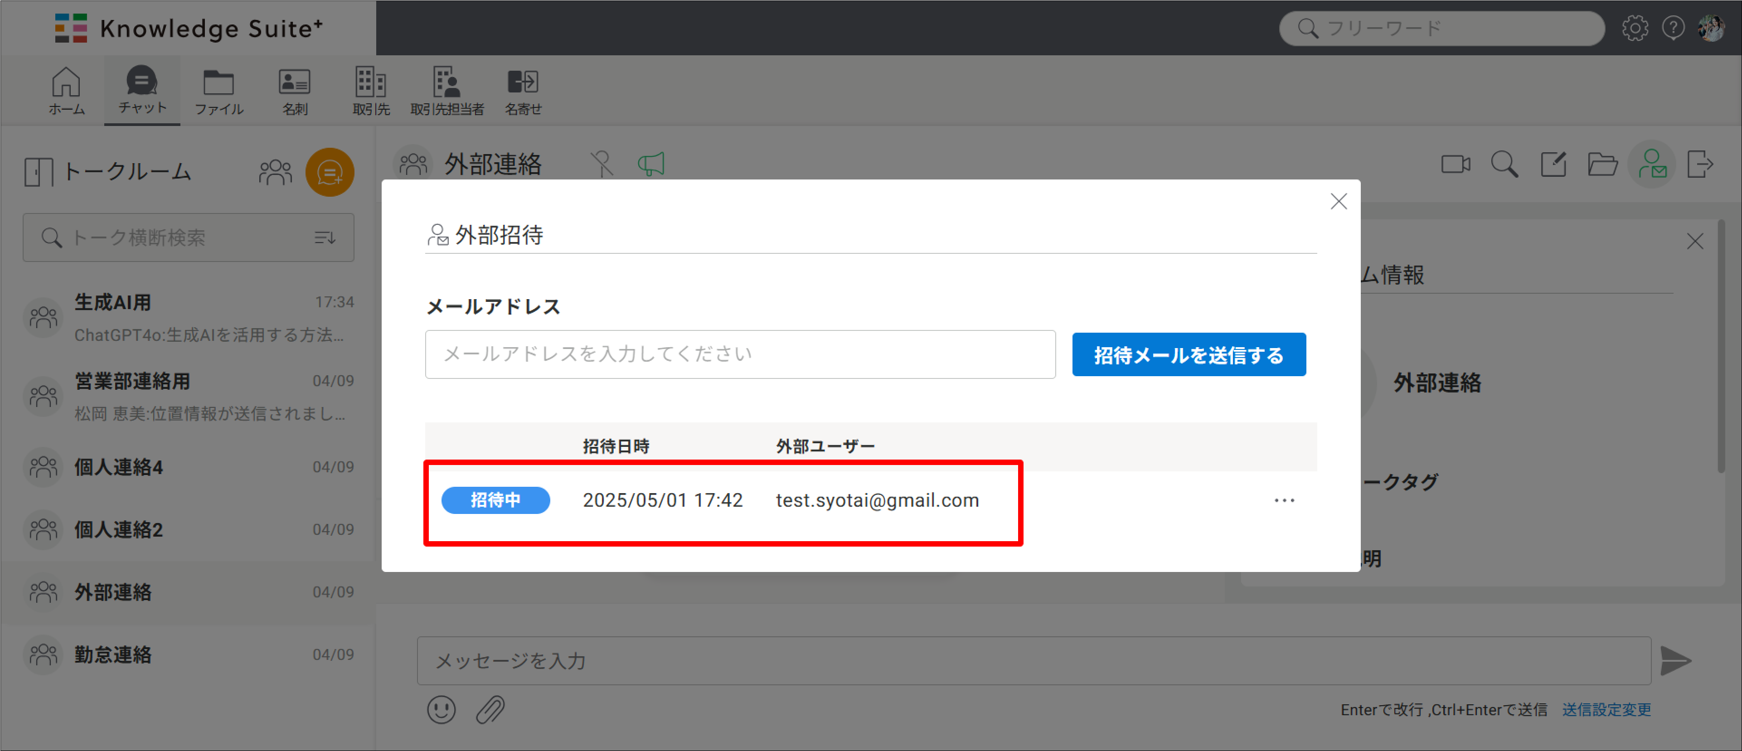
Task: Open the sort order icon in talk search
Action: (x=325, y=237)
